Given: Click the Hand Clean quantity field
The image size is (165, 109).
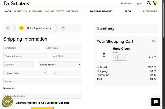Looking at the screenshot, I should pyautogui.click(x=120, y=58).
